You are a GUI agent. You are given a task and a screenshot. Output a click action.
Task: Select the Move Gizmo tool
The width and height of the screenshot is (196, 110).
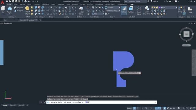(x=139, y=11)
